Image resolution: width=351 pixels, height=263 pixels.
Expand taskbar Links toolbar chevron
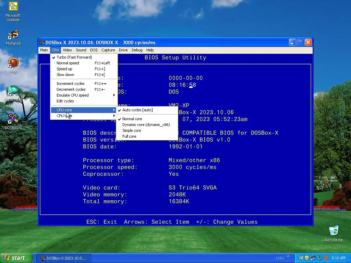[x=288, y=256]
